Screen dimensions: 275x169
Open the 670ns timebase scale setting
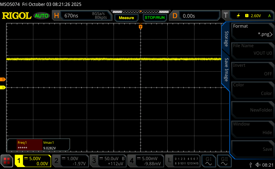pyautogui.click(x=71, y=16)
